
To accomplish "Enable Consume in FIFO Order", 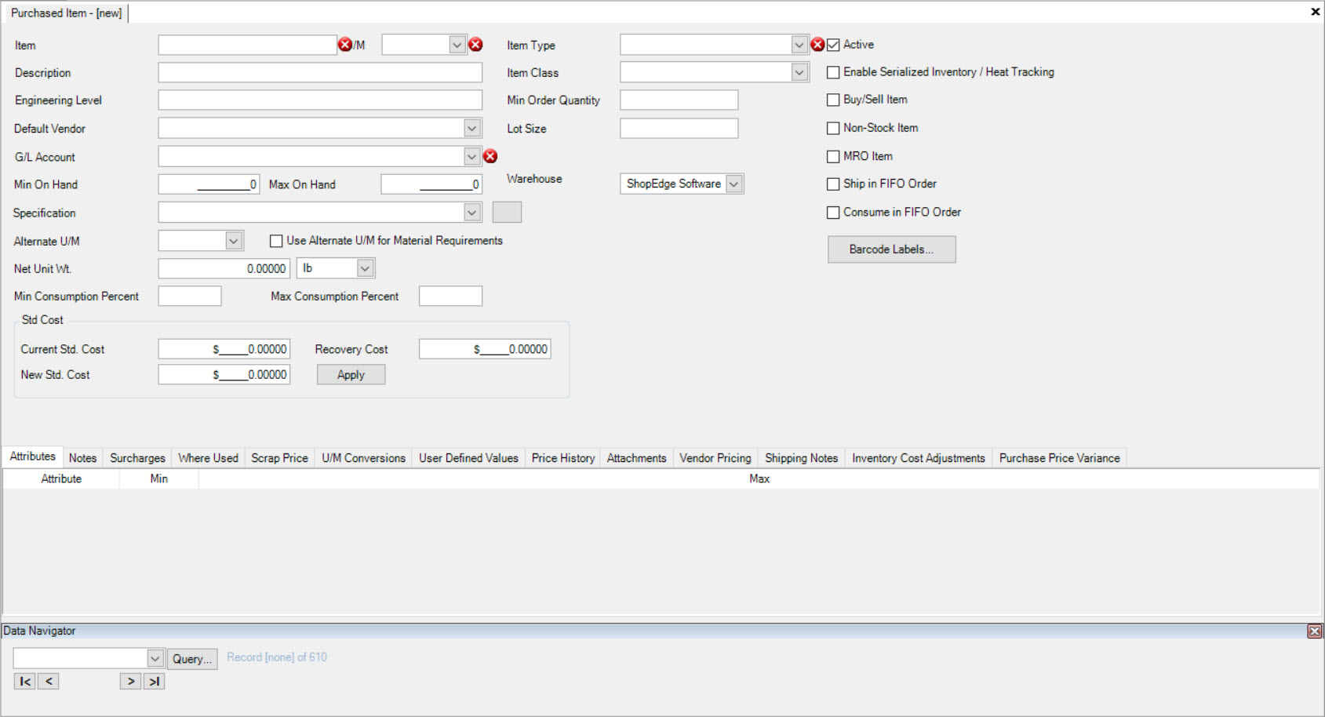I will pos(833,212).
